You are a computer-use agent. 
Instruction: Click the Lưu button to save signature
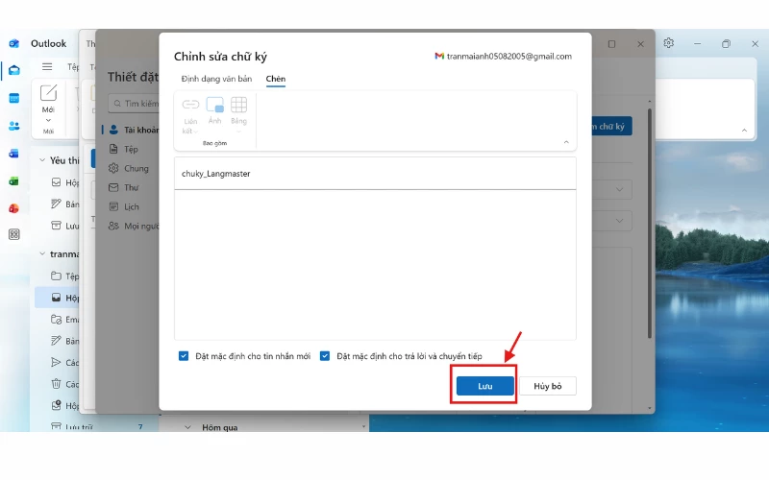coord(484,386)
